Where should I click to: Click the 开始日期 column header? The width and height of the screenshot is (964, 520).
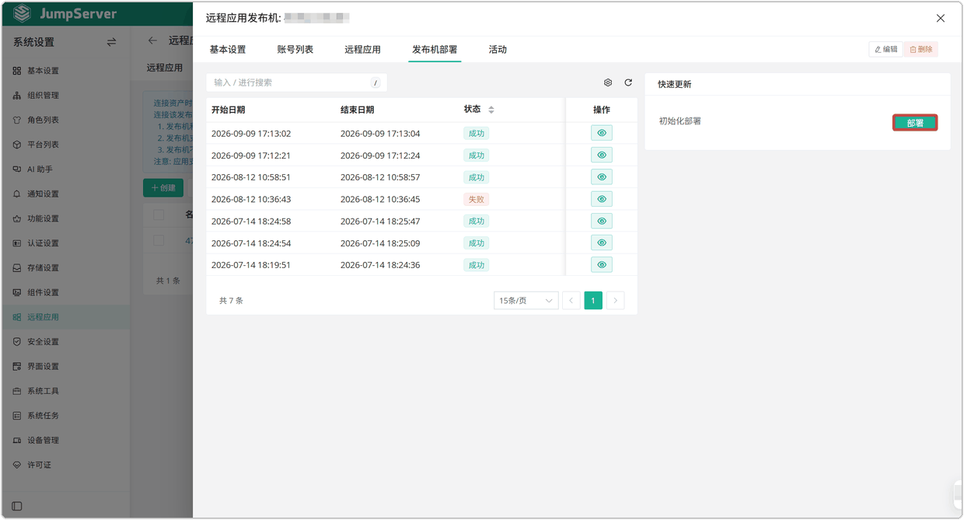click(229, 110)
